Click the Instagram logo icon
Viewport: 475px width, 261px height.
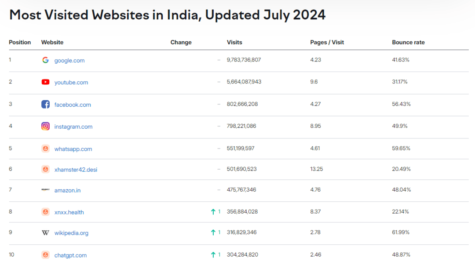(x=45, y=127)
